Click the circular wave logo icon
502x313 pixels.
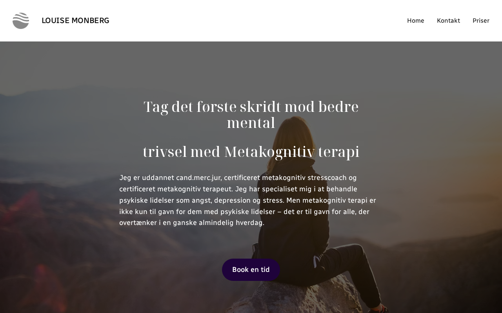tap(21, 21)
